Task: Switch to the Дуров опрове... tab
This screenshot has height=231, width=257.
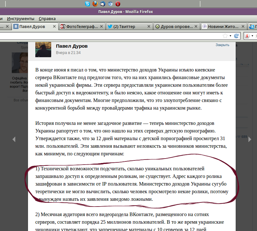Action: 176,26
